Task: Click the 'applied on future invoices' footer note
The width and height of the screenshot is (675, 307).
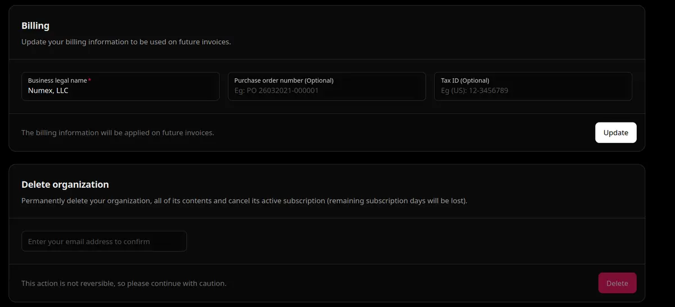Action: tap(118, 133)
